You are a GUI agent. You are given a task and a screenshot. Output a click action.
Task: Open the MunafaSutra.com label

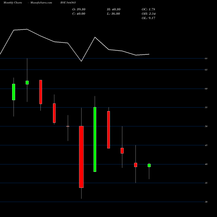tap(41, 3)
